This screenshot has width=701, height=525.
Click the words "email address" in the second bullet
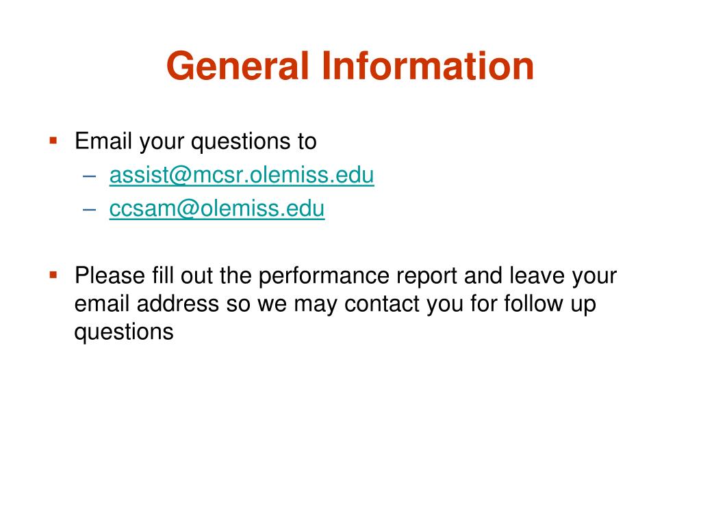click(x=146, y=304)
